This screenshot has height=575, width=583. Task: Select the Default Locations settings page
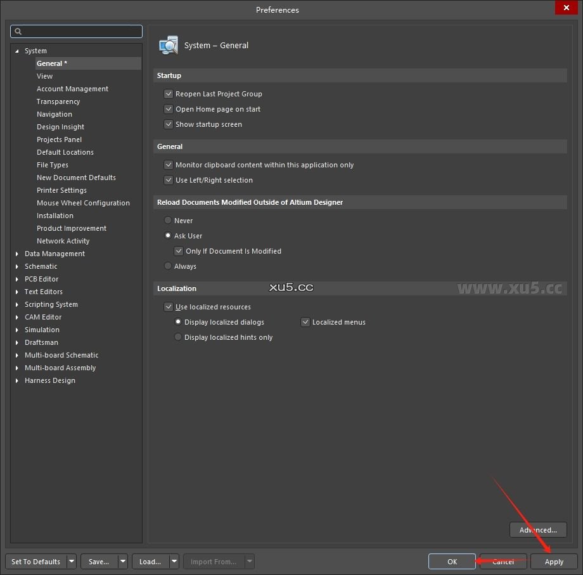click(x=65, y=152)
